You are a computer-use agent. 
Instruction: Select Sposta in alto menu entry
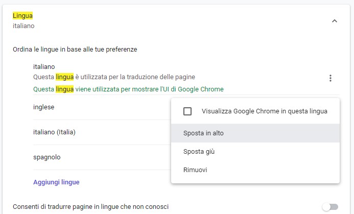pos(203,133)
